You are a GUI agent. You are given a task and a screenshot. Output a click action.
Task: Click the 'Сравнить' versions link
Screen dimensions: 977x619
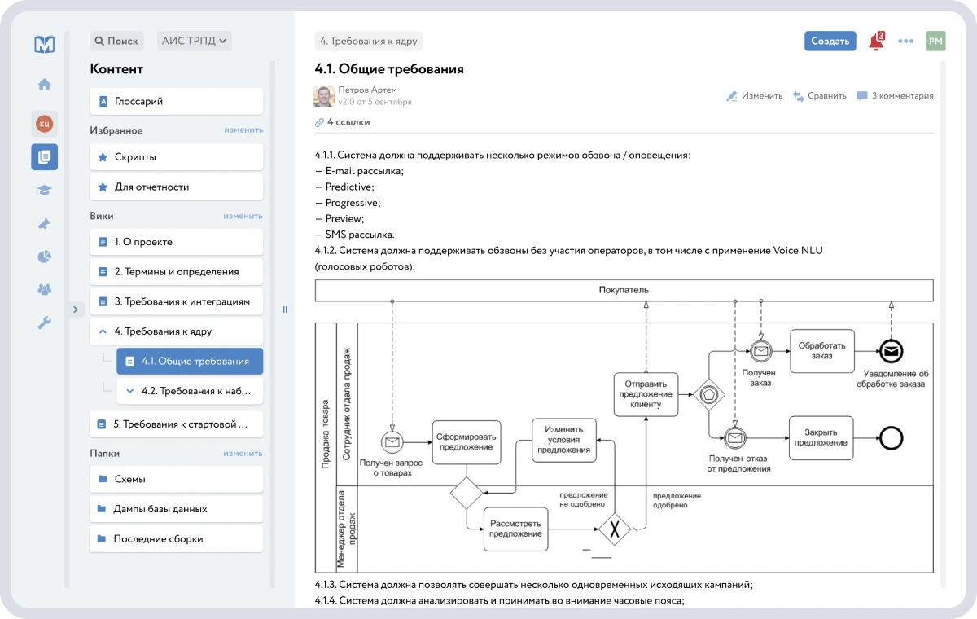[819, 96]
